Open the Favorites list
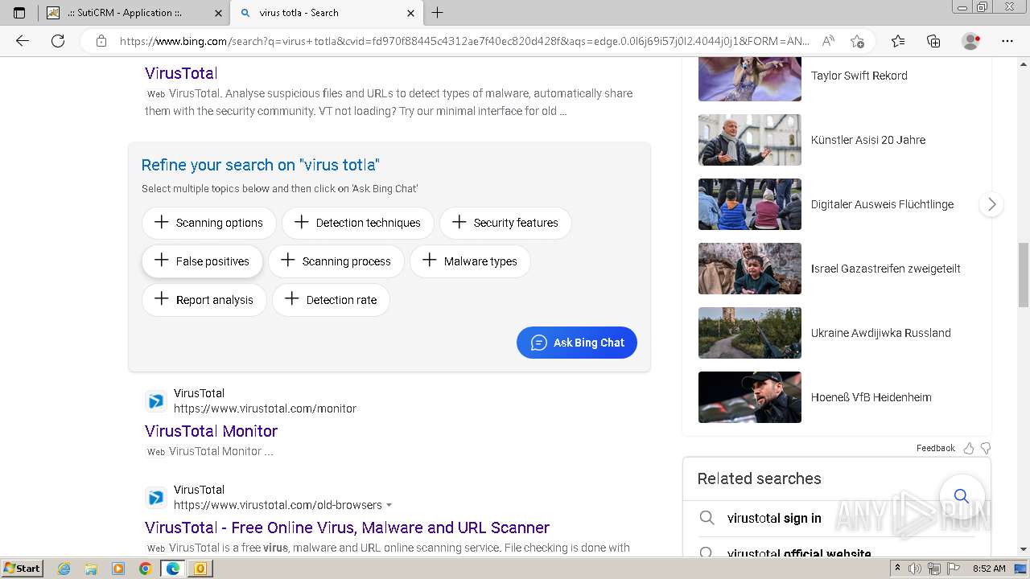Screen dimensions: 1030x579 pyautogui.click(x=898, y=41)
